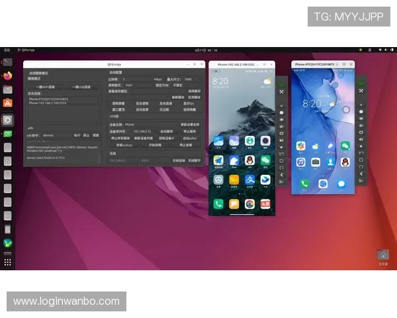Open Alipay app on Phone-192.168.2.109:5555 screen
The image size is (397, 318).
249,180
